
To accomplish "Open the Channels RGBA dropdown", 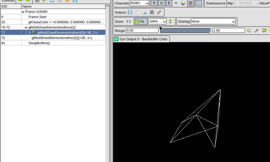I will (x=139, y=3).
